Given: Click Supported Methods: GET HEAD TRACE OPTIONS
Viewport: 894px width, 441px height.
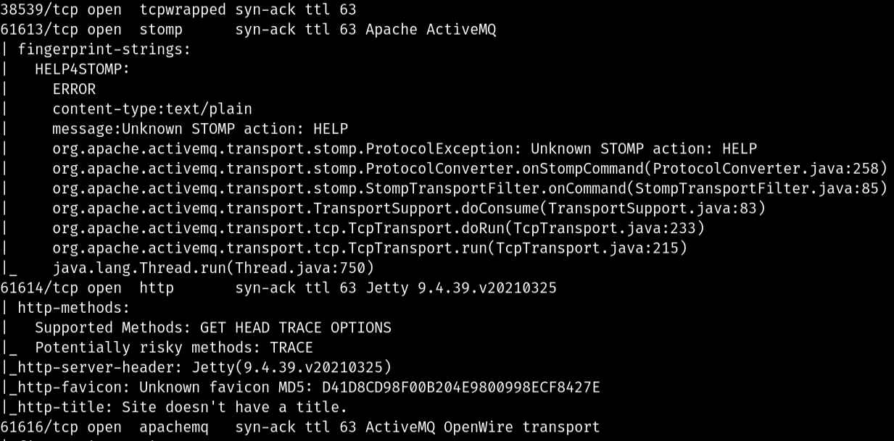Looking at the screenshot, I should 213,327.
